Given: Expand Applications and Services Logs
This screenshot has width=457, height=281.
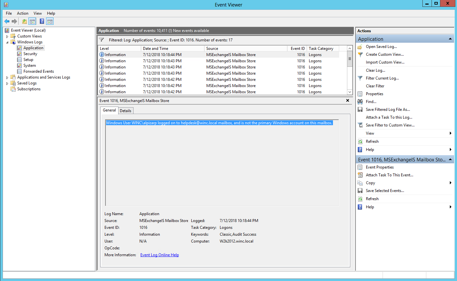Looking at the screenshot, I should (8, 77).
